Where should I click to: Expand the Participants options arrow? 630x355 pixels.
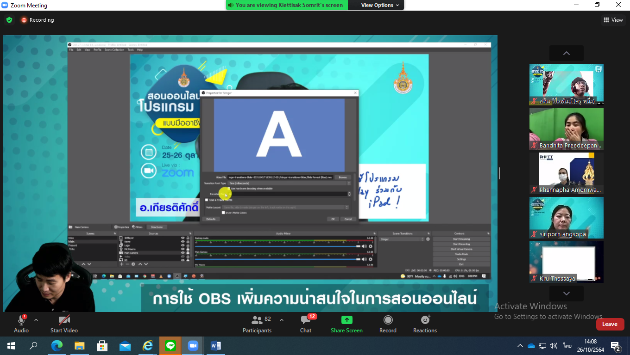281,320
